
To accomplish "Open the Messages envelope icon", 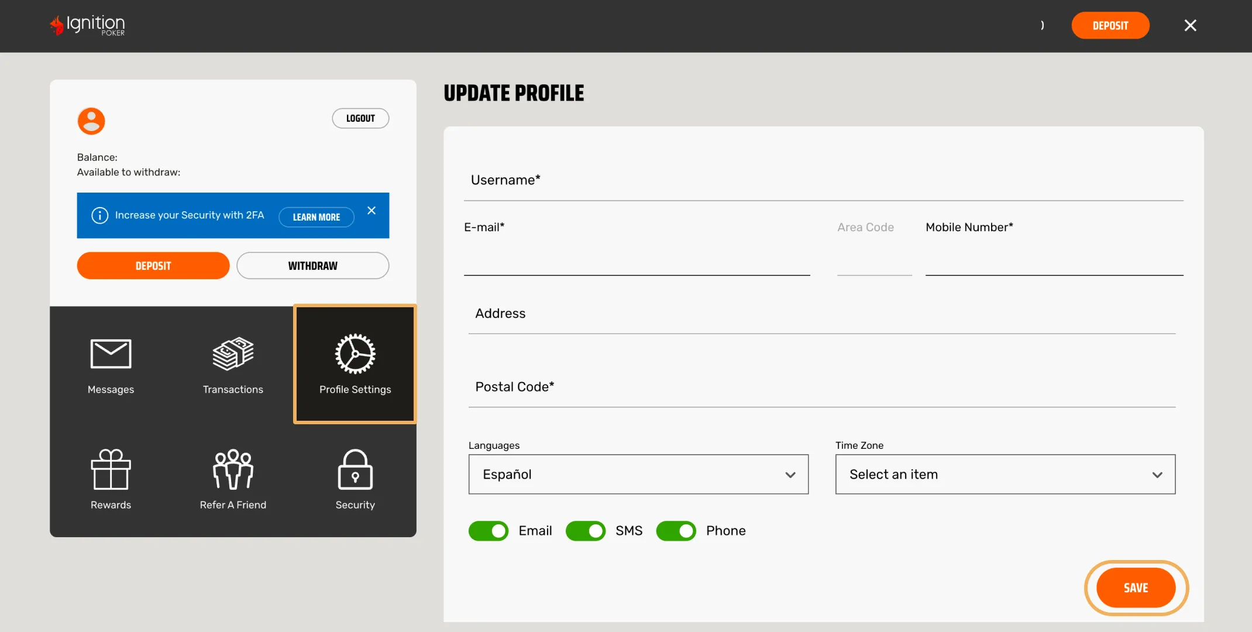I will point(111,354).
